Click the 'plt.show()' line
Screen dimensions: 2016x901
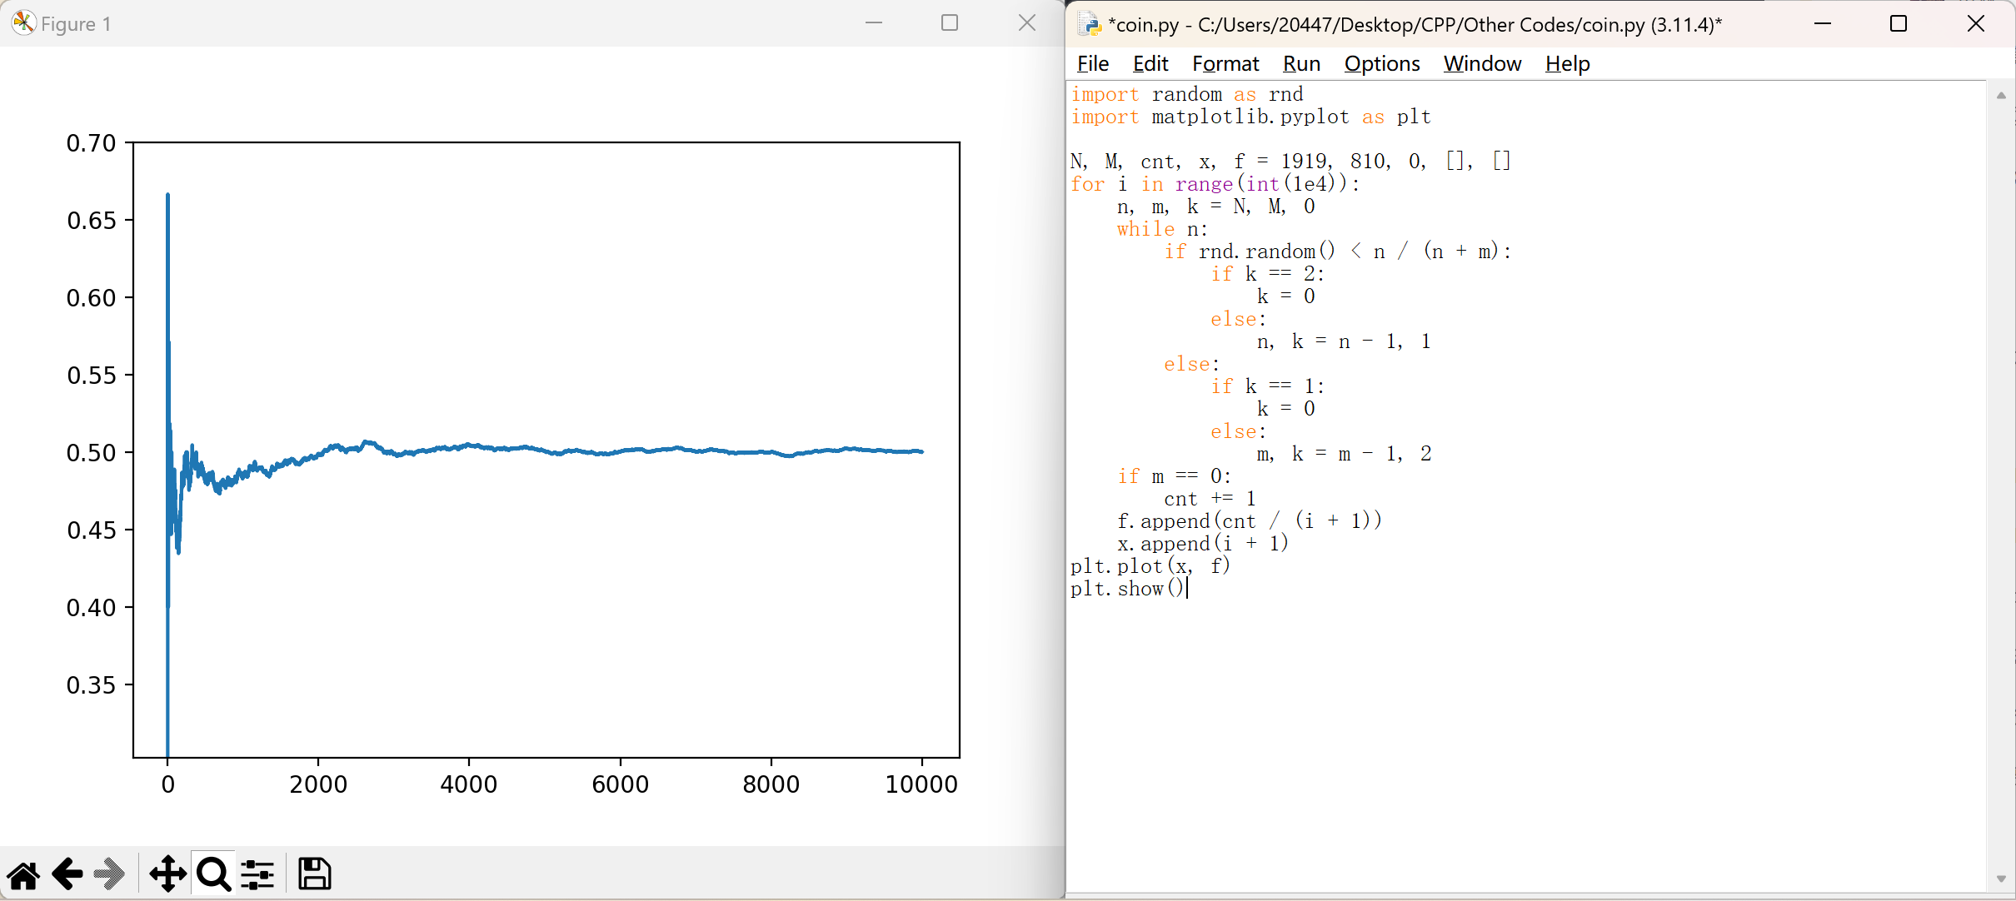click(x=1128, y=589)
